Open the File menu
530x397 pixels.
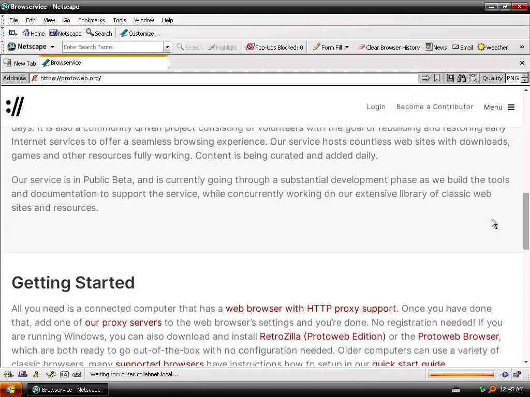point(13,20)
